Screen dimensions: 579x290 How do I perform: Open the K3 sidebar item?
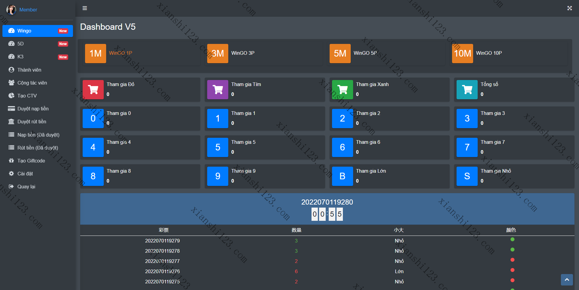pyautogui.click(x=38, y=57)
